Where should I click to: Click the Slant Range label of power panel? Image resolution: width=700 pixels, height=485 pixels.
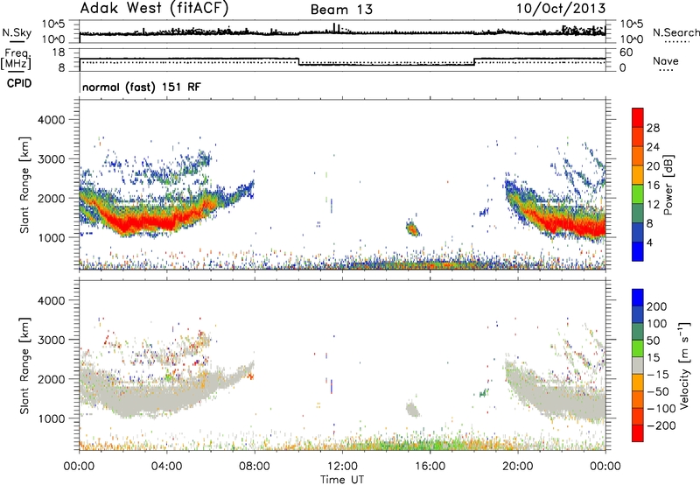tap(24, 185)
